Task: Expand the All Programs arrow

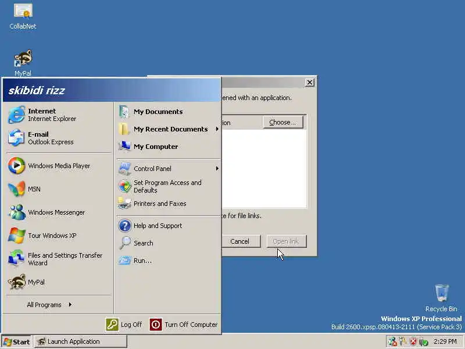Action: (70, 304)
